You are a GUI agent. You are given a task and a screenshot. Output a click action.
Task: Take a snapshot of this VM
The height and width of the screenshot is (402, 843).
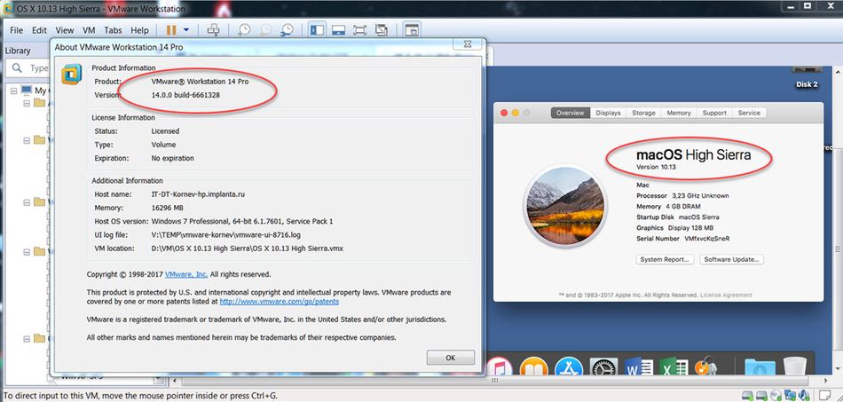pyautogui.click(x=244, y=30)
